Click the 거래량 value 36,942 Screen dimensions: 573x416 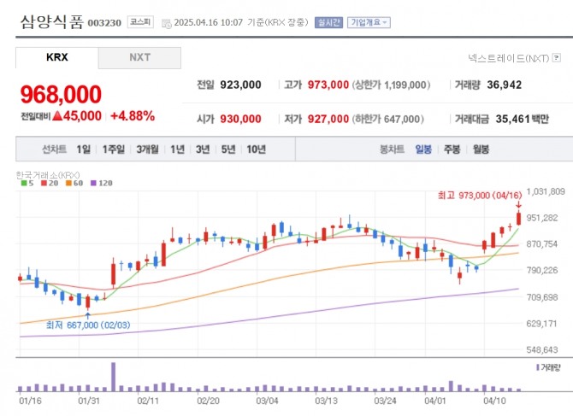505,85
